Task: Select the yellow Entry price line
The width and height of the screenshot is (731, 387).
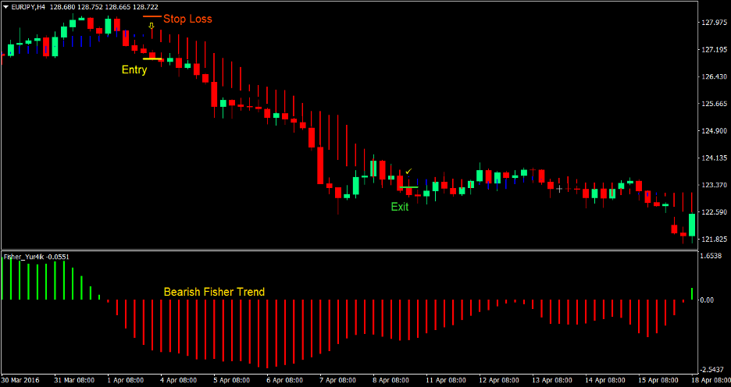Action: (152, 59)
